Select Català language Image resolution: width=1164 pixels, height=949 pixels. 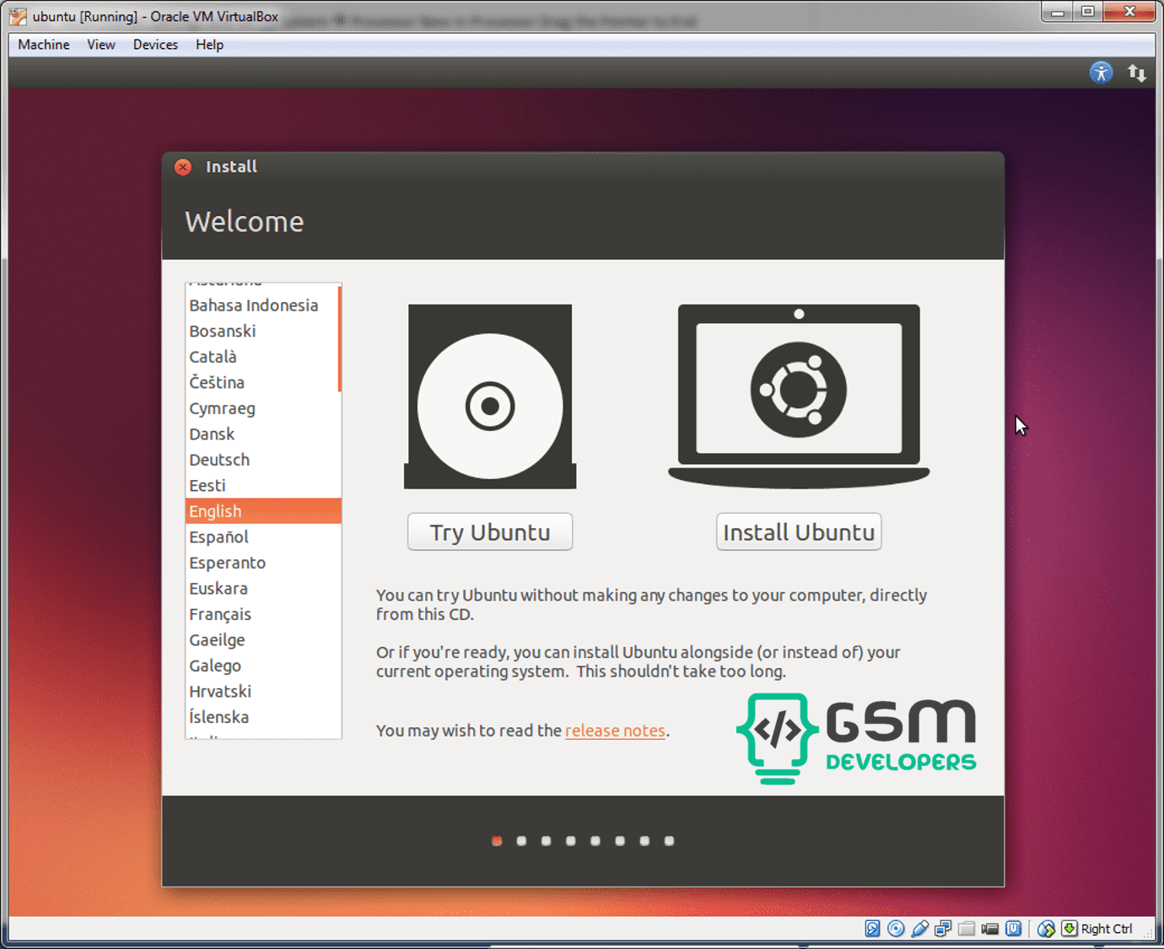261,357
